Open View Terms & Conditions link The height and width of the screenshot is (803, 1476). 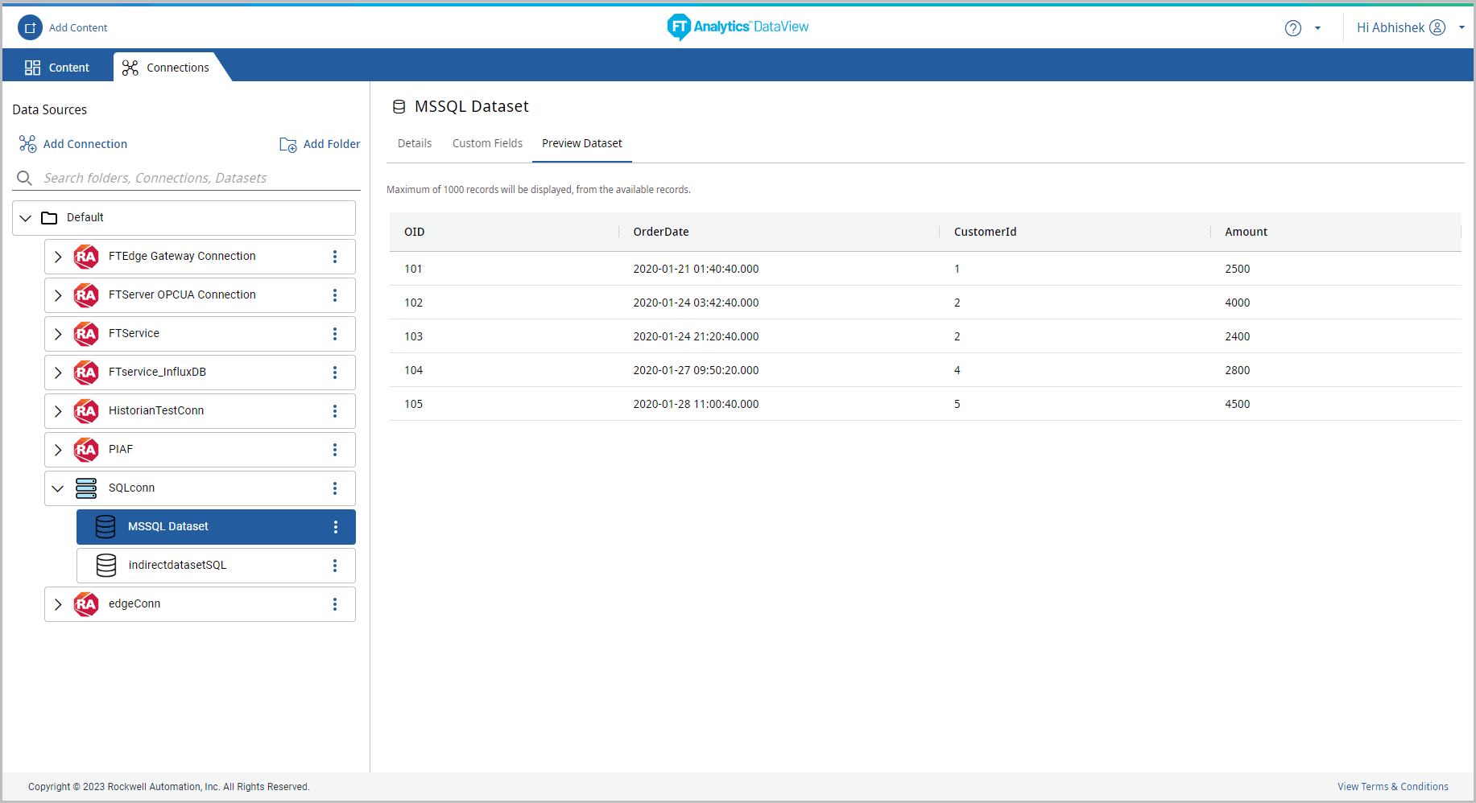point(1392,787)
